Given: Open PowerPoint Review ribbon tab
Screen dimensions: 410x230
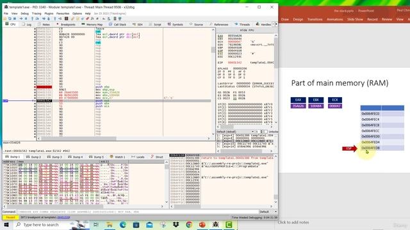Looking at the screenshot, I should click(387, 19).
